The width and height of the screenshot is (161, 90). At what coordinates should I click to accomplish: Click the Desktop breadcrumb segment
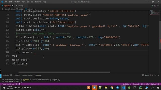point(20,9)
